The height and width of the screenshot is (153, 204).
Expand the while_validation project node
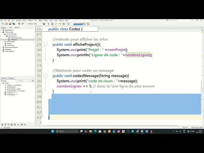tap(1, 51)
